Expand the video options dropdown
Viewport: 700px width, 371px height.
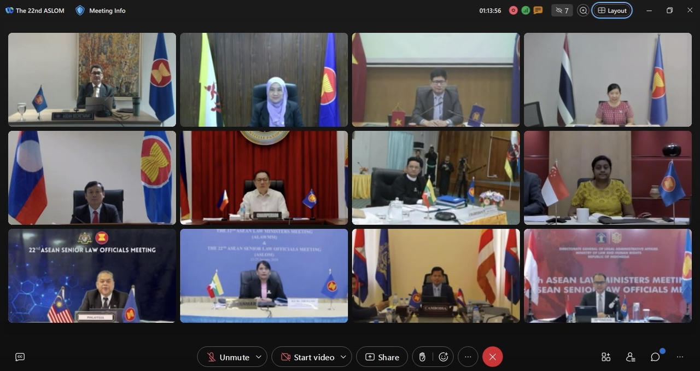pyautogui.click(x=343, y=357)
